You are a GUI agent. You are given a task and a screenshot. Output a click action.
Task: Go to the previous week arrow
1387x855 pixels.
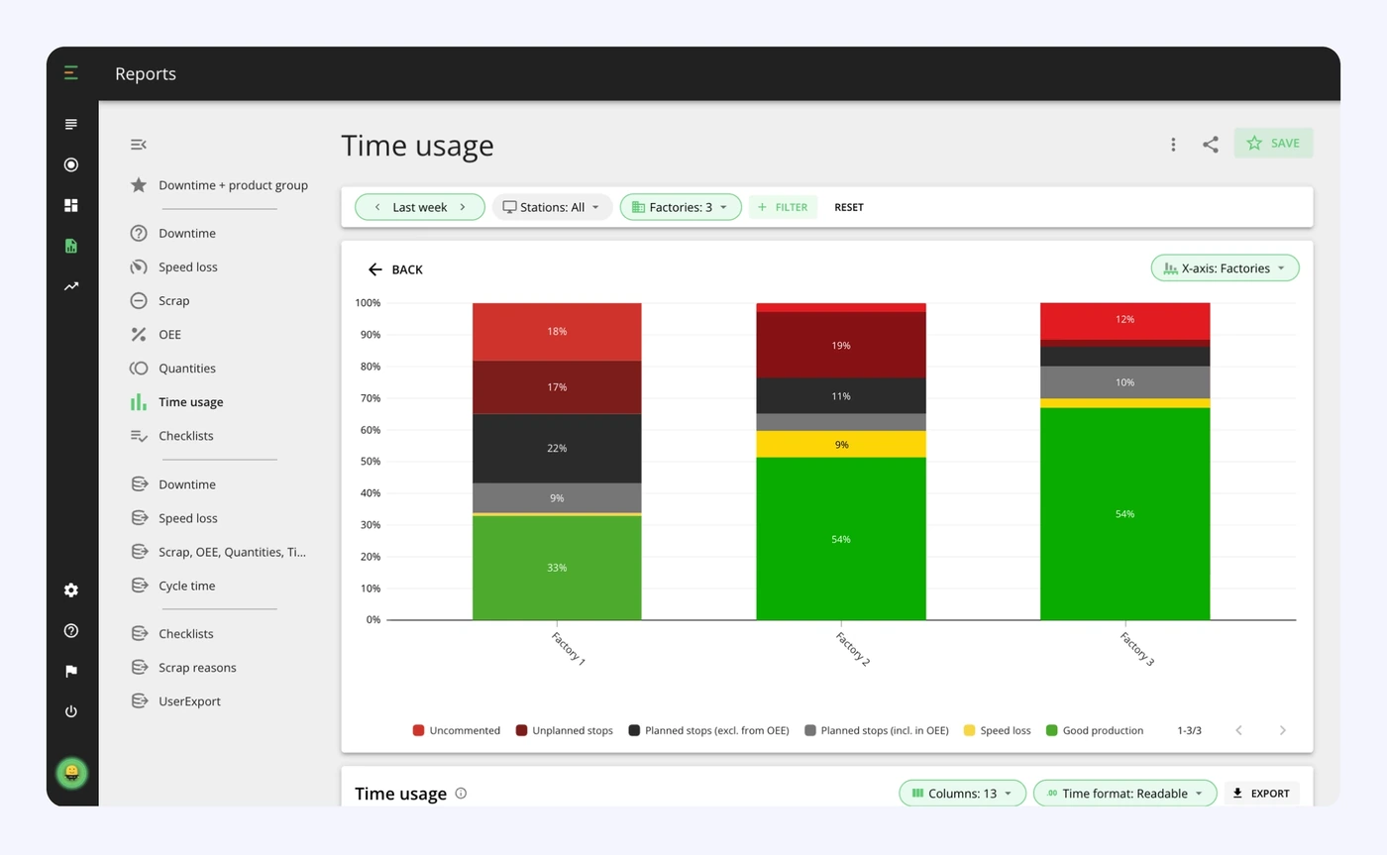[376, 207]
